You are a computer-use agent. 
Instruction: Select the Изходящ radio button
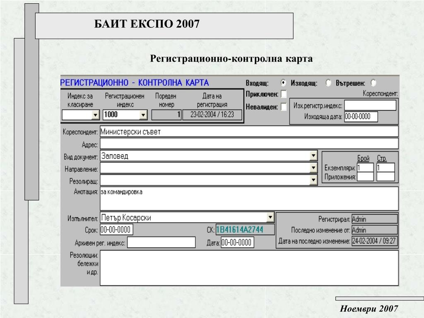328,83
